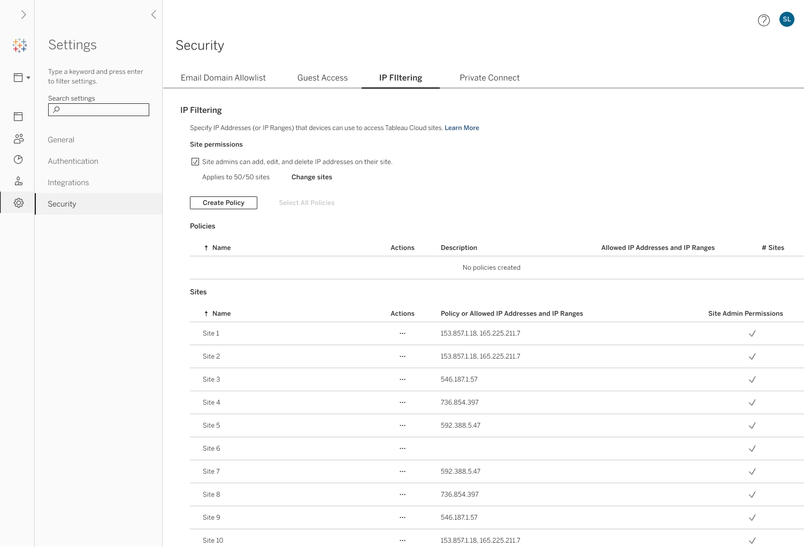Open actions menu for Site 2
811x548 pixels.
click(402, 356)
